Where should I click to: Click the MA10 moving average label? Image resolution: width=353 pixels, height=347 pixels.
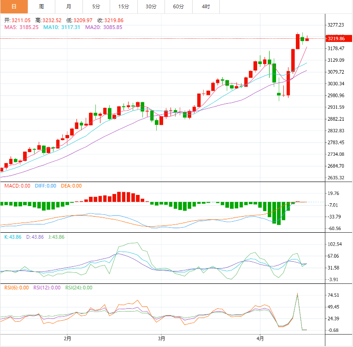62,27
